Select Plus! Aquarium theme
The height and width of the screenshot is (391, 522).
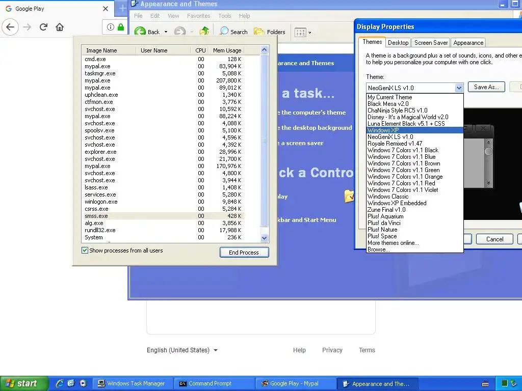(x=415, y=216)
